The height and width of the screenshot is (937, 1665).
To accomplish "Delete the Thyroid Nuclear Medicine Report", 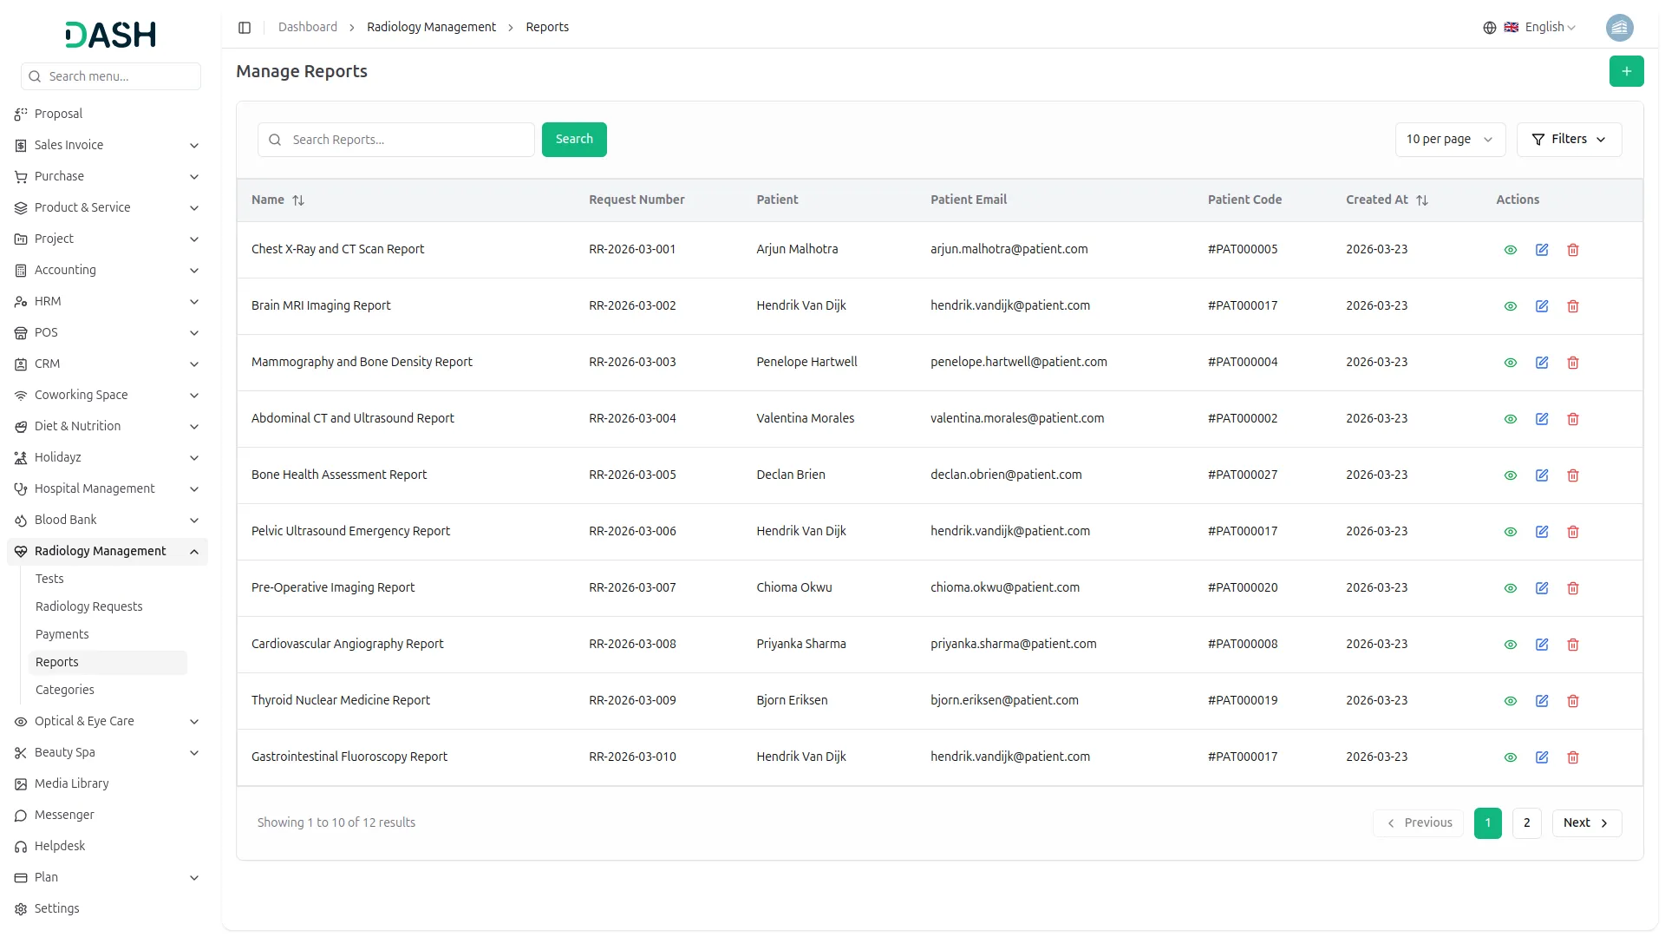I will (1572, 701).
